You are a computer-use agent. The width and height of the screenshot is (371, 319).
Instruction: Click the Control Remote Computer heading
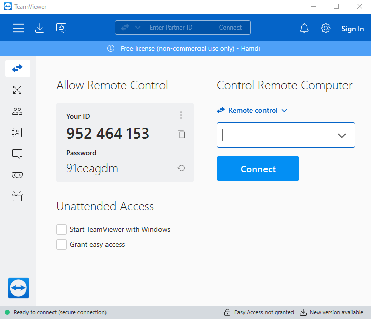[x=284, y=85]
